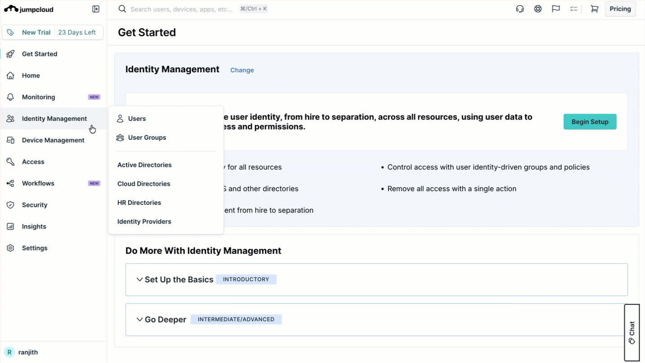This screenshot has width=645, height=363.
Task: Click the bell icon for Monitoring
Action: pyautogui.click(x=10, y=97)
